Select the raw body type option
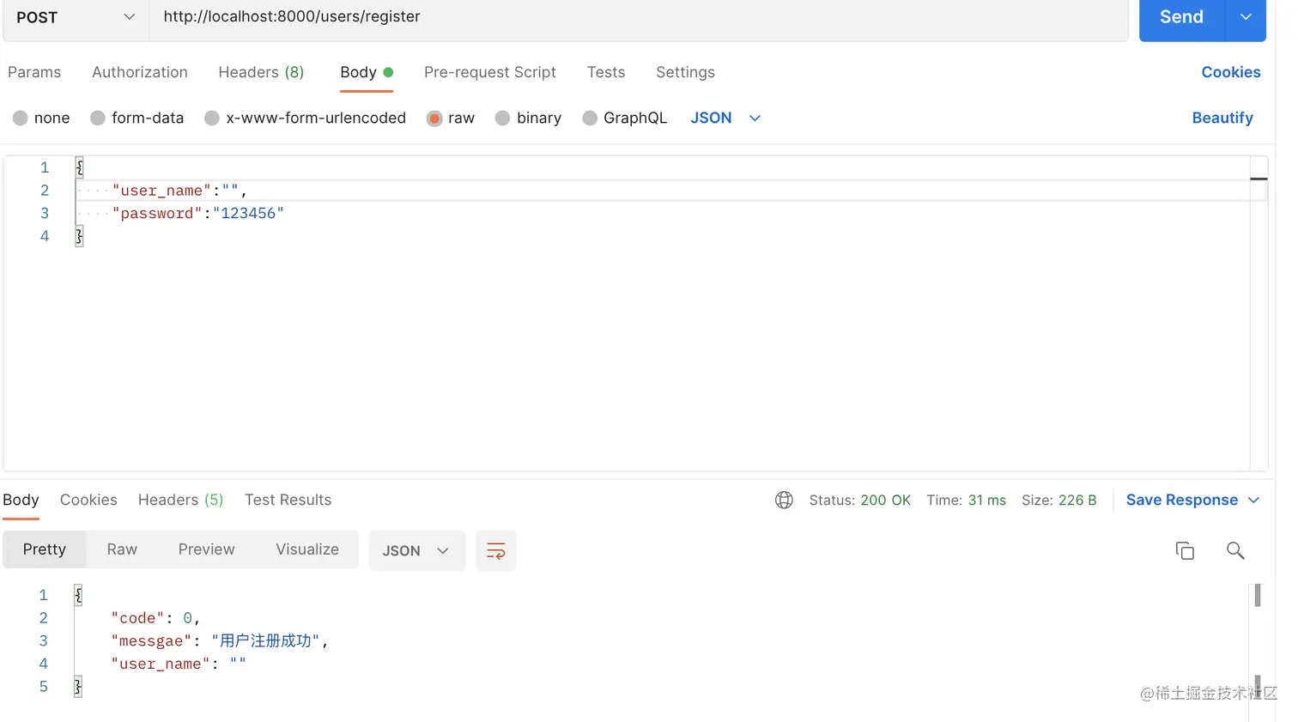Image resolution: width=1298 pixels, height=722 pixels. [x=434, y=118]
